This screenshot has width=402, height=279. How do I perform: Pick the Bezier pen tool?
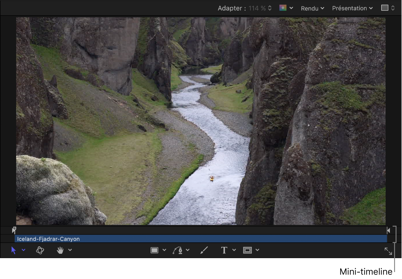click(178, 250)
